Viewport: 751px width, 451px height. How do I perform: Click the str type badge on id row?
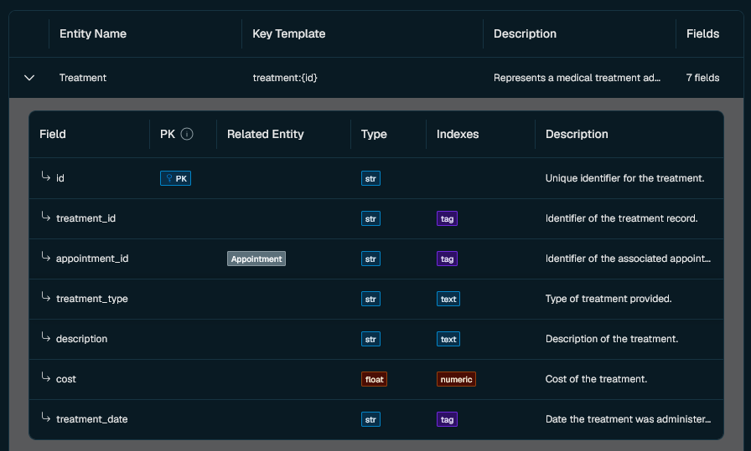click(370, 178)
